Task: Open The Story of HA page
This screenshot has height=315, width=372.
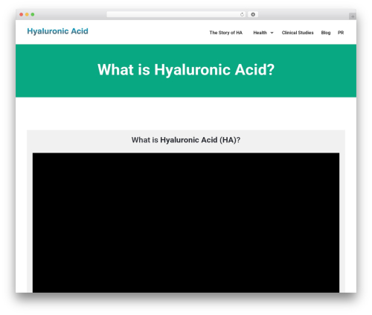Action: point(225,33)
